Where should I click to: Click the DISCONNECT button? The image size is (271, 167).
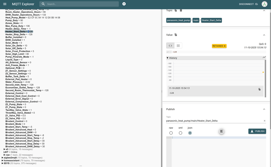pos(248,4)
